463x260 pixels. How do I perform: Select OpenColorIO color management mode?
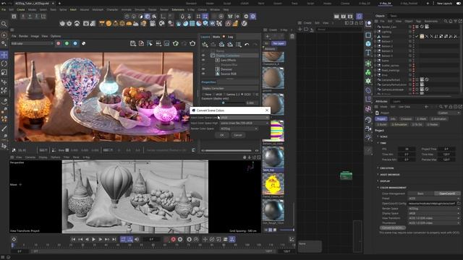click(447, 194)
